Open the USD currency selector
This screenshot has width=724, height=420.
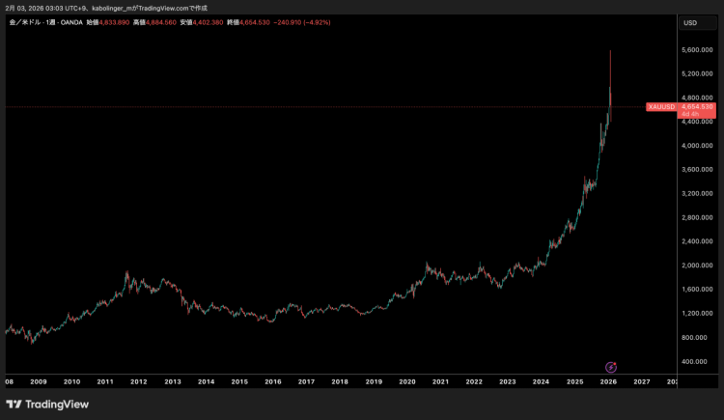point(690,22)
